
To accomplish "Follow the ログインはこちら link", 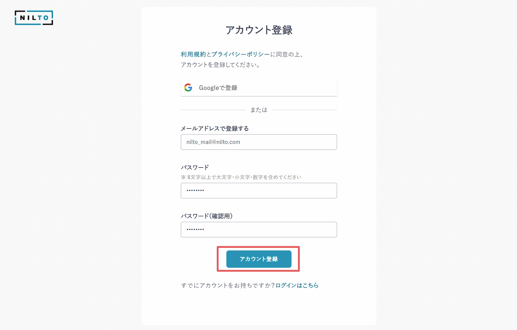I will coord(297,285).
